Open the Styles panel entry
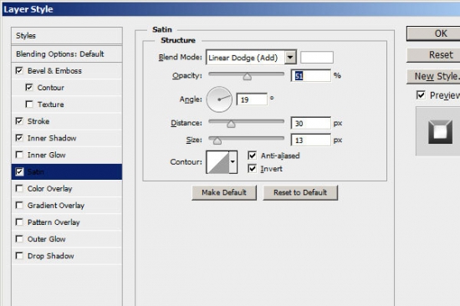 coord(67,36)
